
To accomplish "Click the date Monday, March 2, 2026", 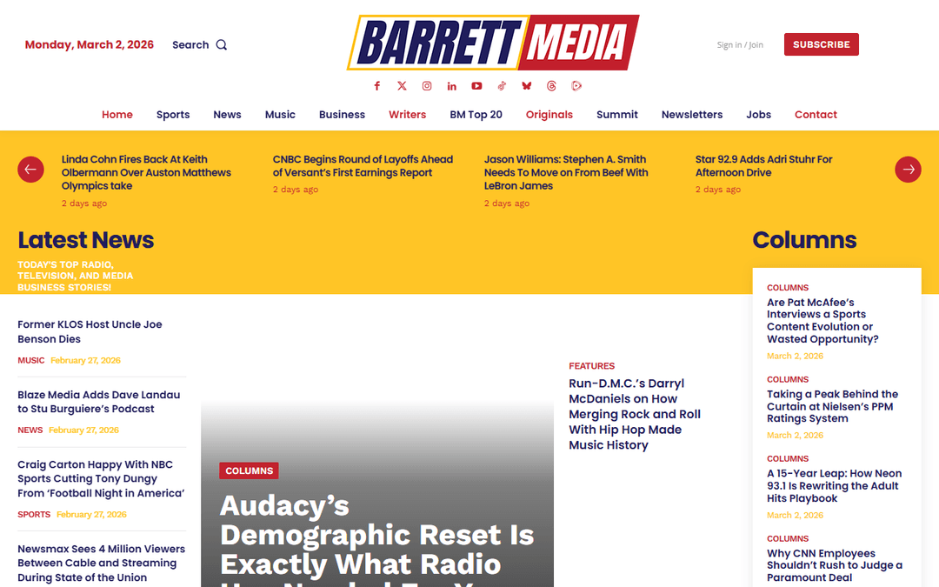I will [x=90, y=45].
